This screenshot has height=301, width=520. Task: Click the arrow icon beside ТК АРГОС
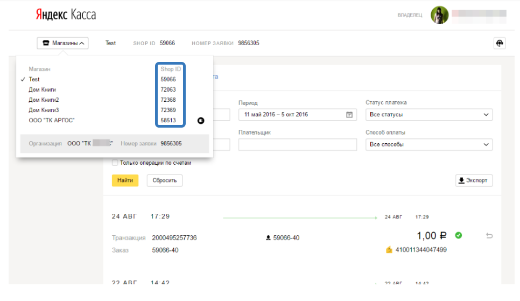[201, 121]
